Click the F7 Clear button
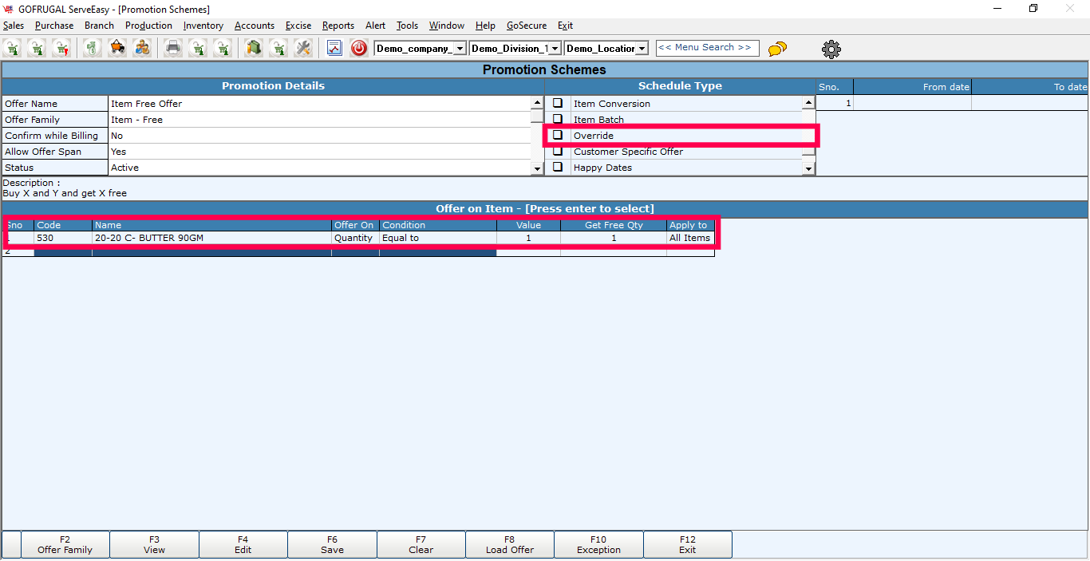The height and width of the screenshot is (561, 1090). [421, 544]
